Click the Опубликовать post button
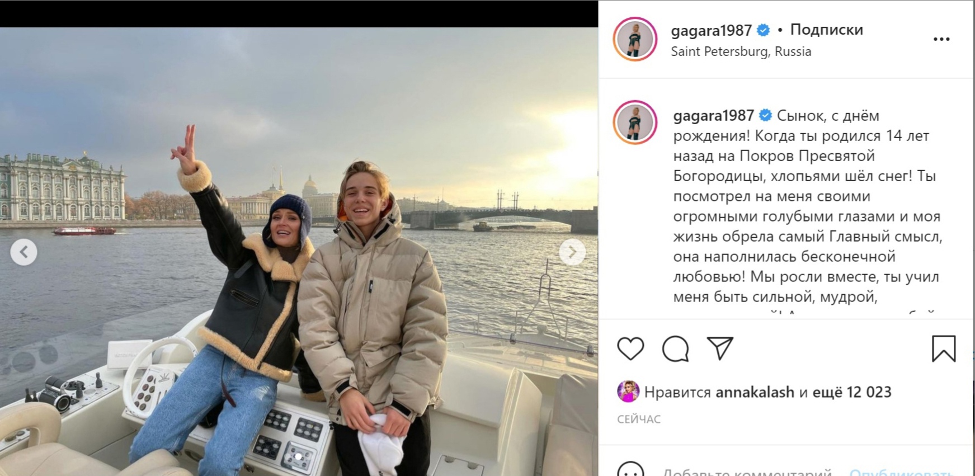This screenshot has width=975, height=476. (901, 472)
